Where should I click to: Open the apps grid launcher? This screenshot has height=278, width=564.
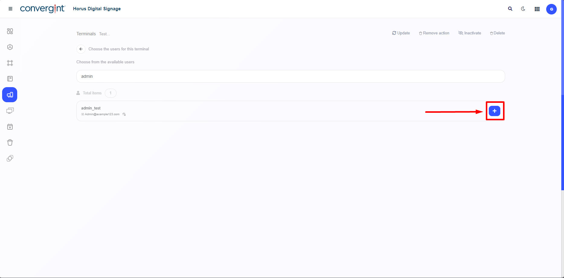pos(537,9)
